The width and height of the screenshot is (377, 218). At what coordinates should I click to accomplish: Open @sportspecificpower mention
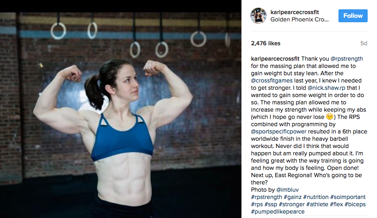coord(279,131)
